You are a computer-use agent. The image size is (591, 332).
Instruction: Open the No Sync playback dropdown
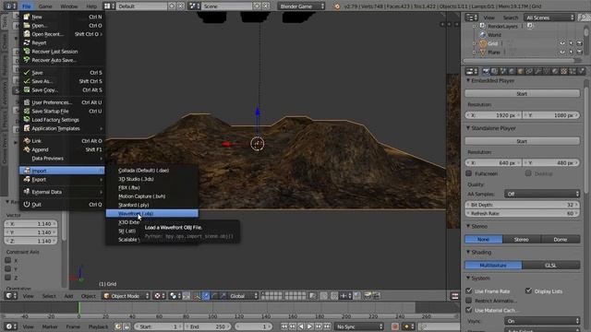tap(359, 326)
